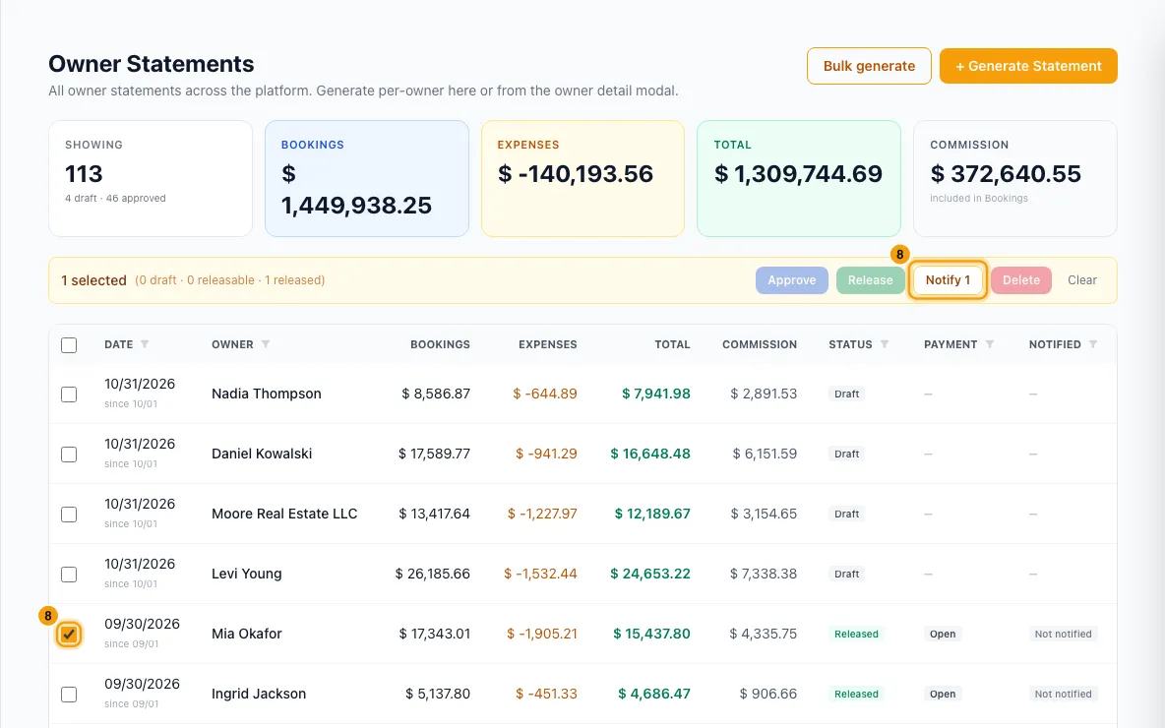
Task: Open the Notified column filter icon
Action: (1093, 344)
